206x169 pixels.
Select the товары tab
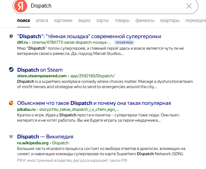(122, 20)
